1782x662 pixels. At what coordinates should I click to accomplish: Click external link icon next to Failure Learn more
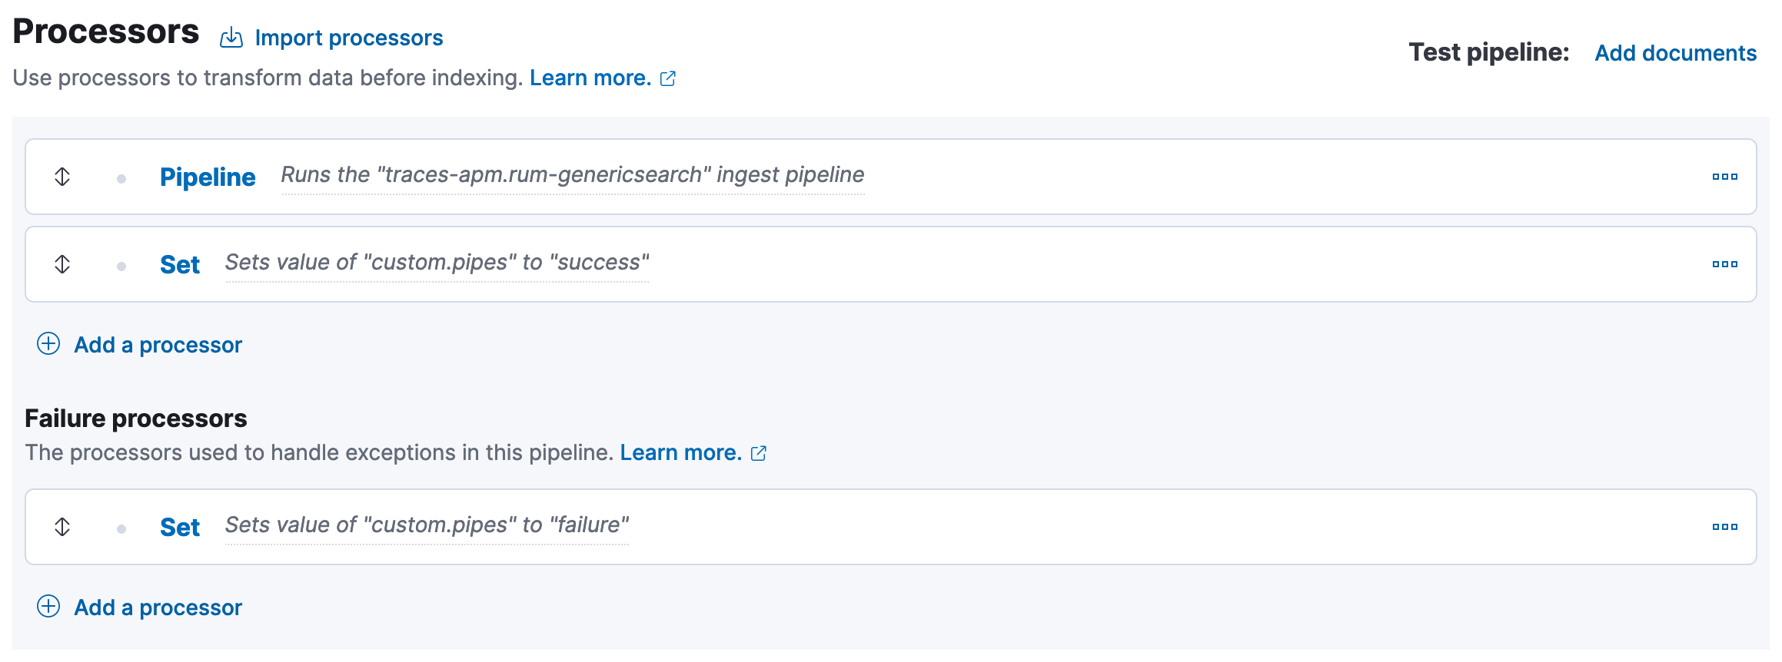pos(759,453)
